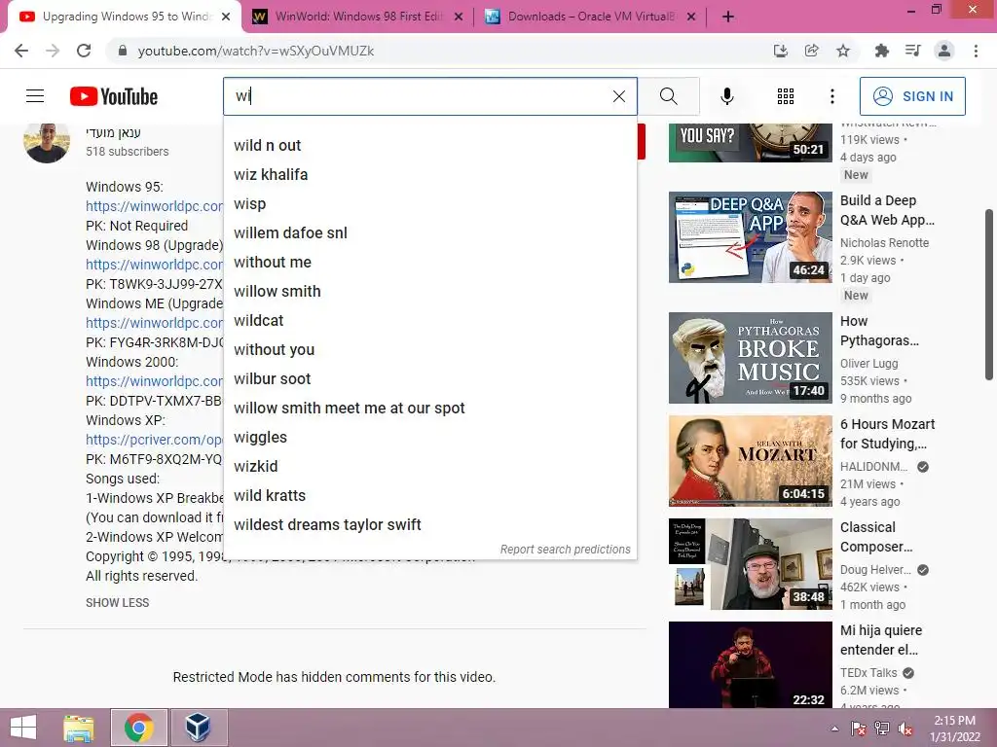Viewport: 997px width, 747px height.
Task: Click the SIGN IN button
Action: click(912, 96)
